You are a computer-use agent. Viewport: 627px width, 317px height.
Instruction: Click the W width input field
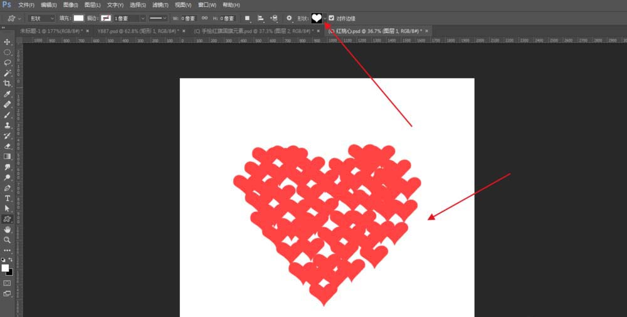click(187, 18)
